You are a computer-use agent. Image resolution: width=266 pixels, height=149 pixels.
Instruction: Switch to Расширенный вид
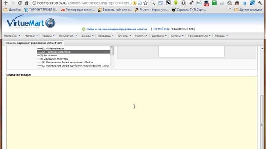point(182,29)
